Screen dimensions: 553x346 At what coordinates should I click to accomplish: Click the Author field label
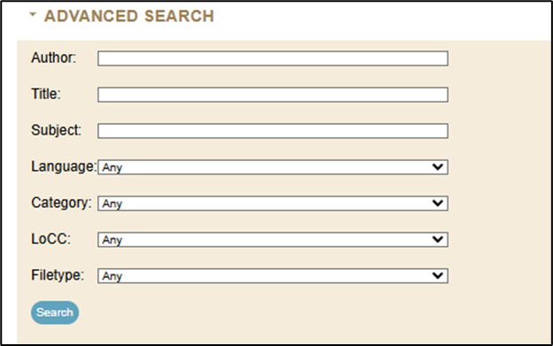[53, 58]
